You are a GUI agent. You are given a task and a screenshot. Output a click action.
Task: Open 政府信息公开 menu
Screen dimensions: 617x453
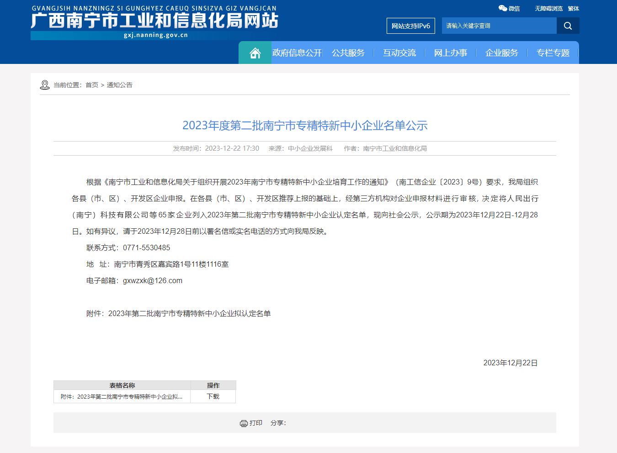(x=297, y=53)
